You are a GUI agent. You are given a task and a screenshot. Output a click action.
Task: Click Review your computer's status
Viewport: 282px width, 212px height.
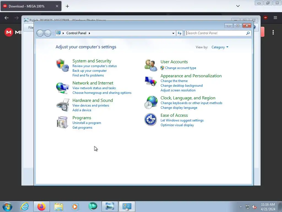pos(95,66)
